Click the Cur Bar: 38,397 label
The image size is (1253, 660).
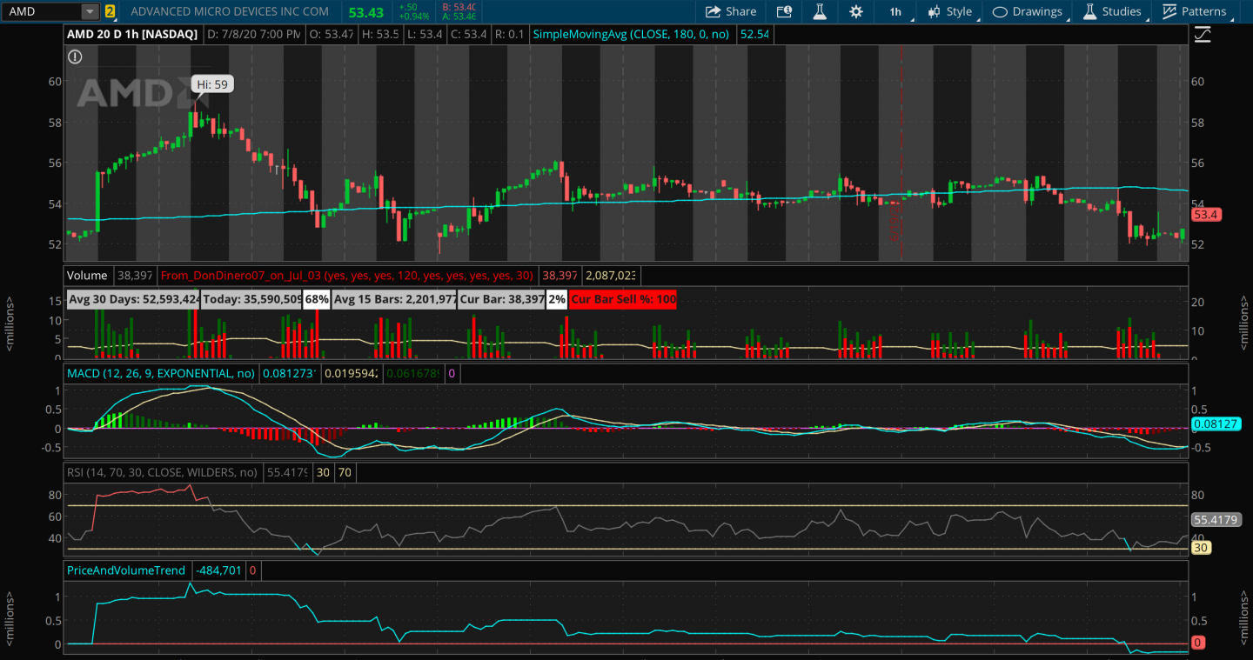point(501,298)
